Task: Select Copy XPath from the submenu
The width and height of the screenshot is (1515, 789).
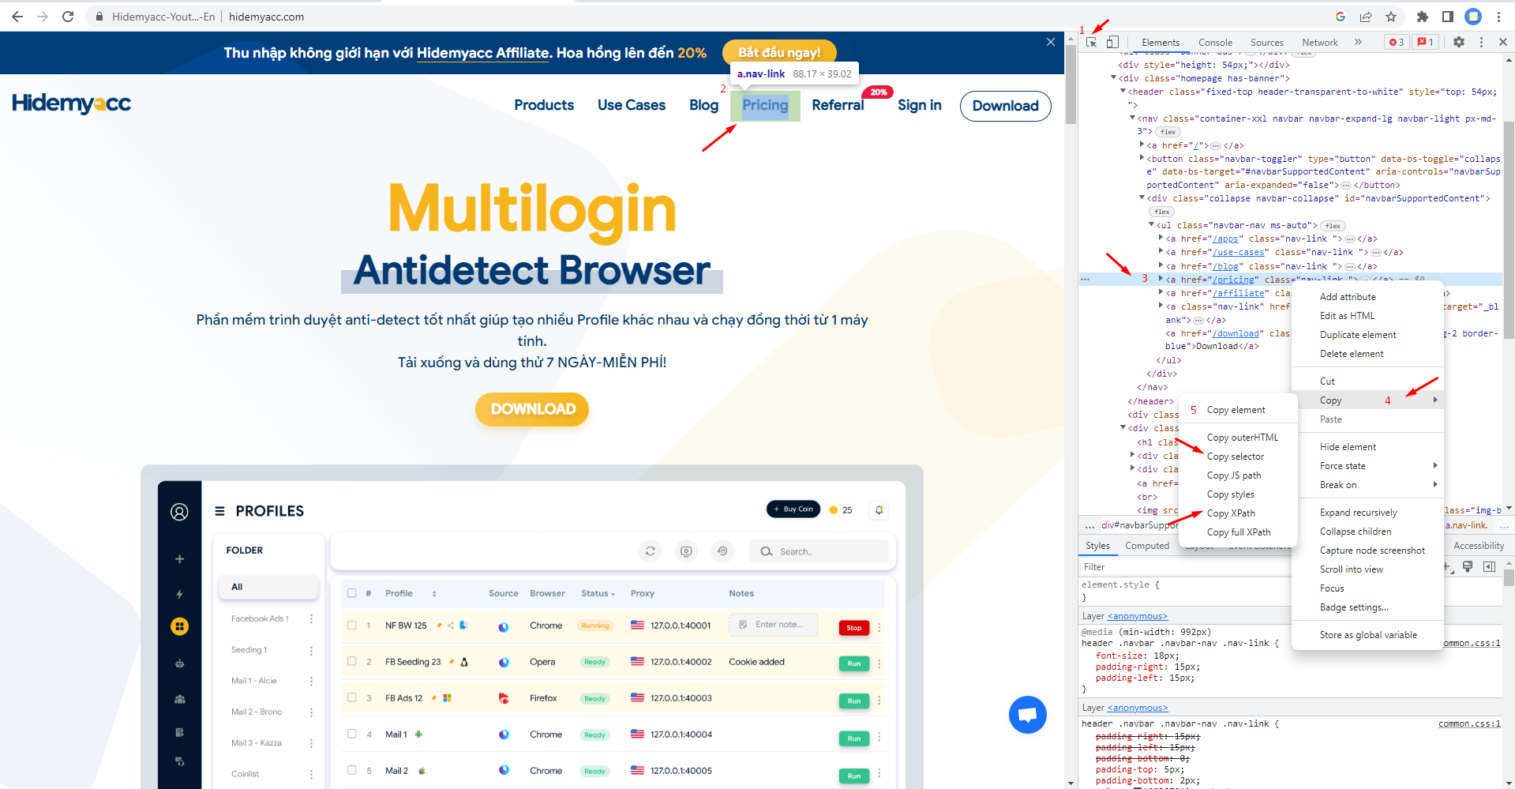Action: click(x=1231, y=513)
